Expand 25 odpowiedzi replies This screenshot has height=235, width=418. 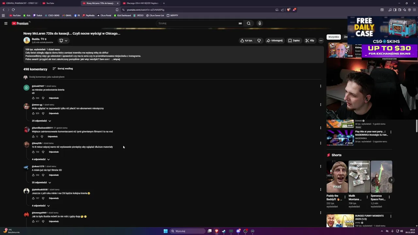click(x=41, y=121)
